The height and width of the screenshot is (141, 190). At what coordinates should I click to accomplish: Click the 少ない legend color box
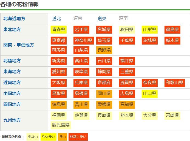32,137
